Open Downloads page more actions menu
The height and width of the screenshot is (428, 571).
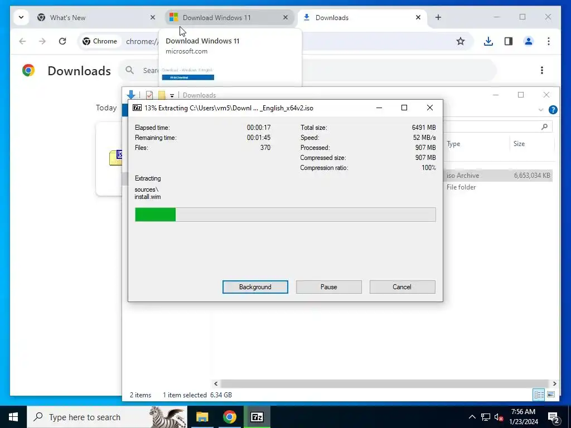tap(542, 70)
